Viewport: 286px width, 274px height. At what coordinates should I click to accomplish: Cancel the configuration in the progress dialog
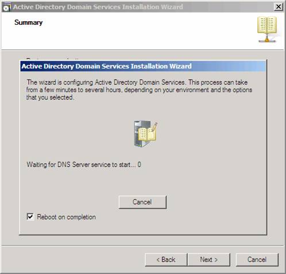(x=142, y=202)
